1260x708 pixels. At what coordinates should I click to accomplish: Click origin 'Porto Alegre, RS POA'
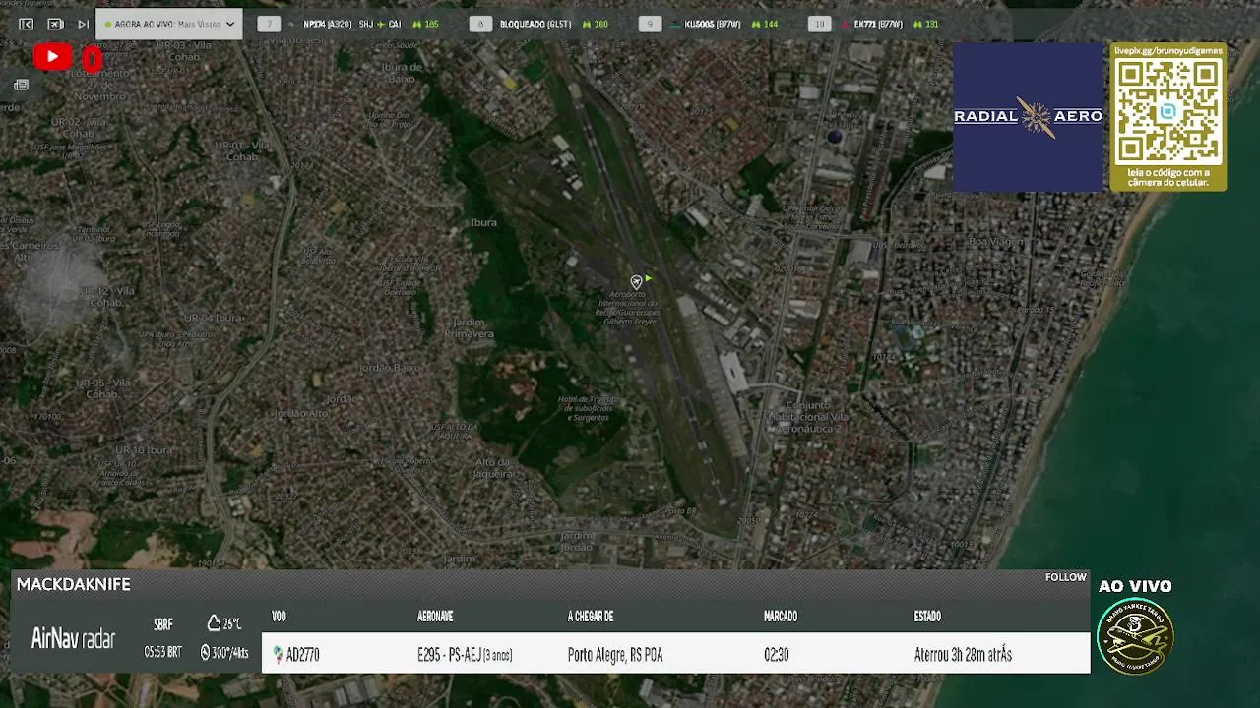615,655
